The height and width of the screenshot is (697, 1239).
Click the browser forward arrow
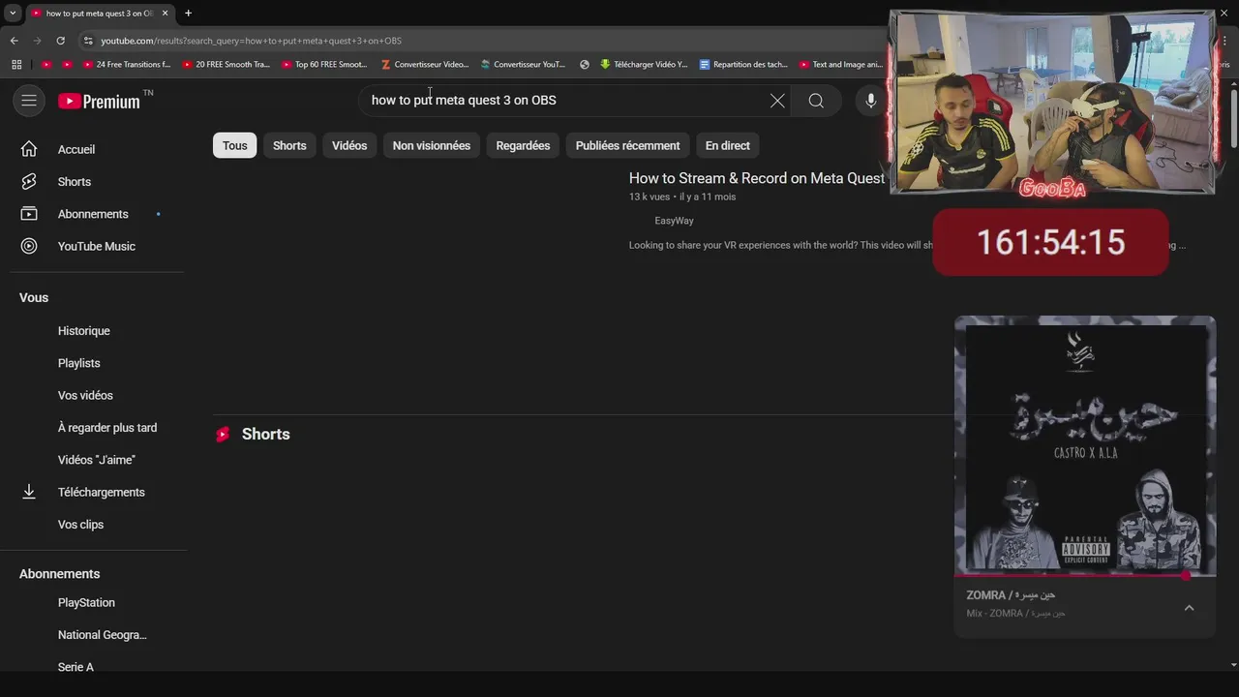pos(37,41)
